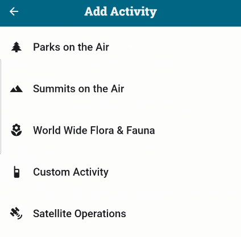
Task: Choose the Summits on the Air text
Action: [78, 89]
